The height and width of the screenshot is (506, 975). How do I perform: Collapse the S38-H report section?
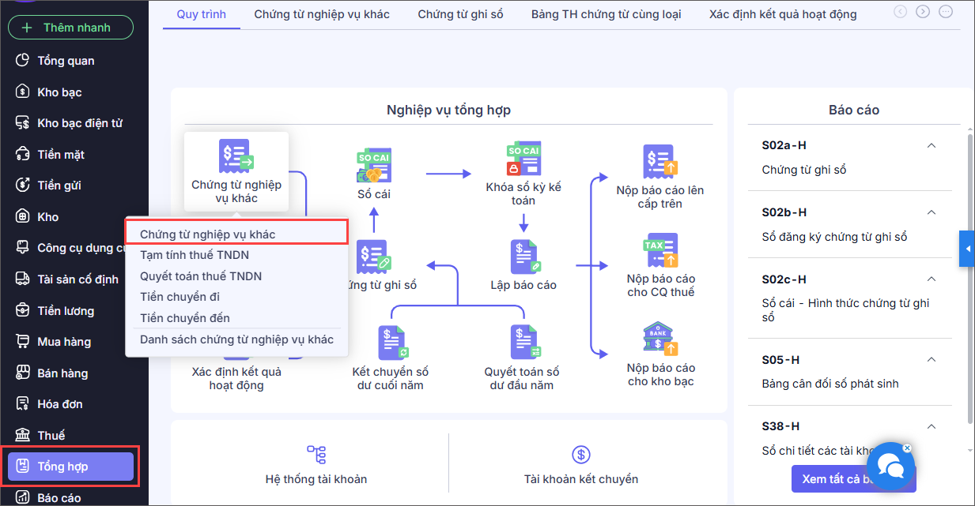coord(931,426)
